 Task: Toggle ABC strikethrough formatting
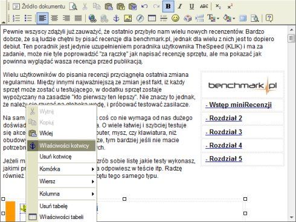[204, 7]
